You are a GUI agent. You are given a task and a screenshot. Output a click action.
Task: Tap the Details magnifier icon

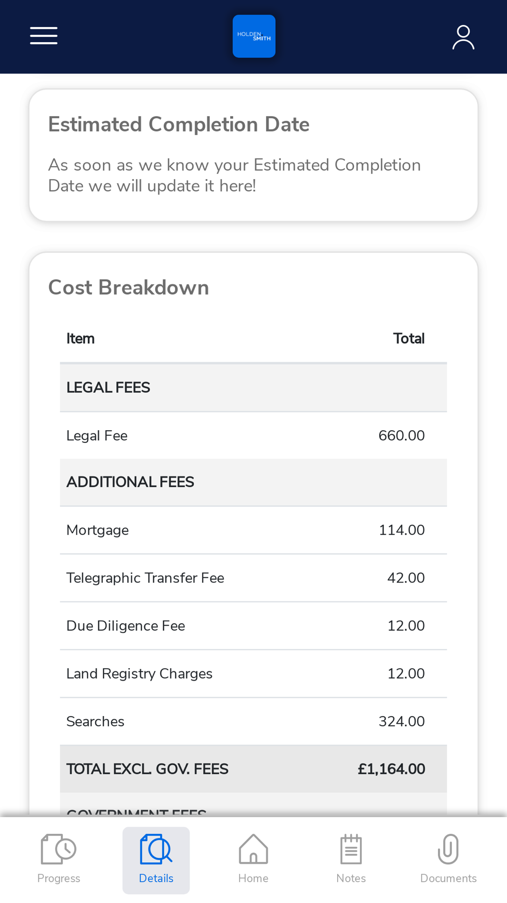pyautogui.click(x=156, y=849)
